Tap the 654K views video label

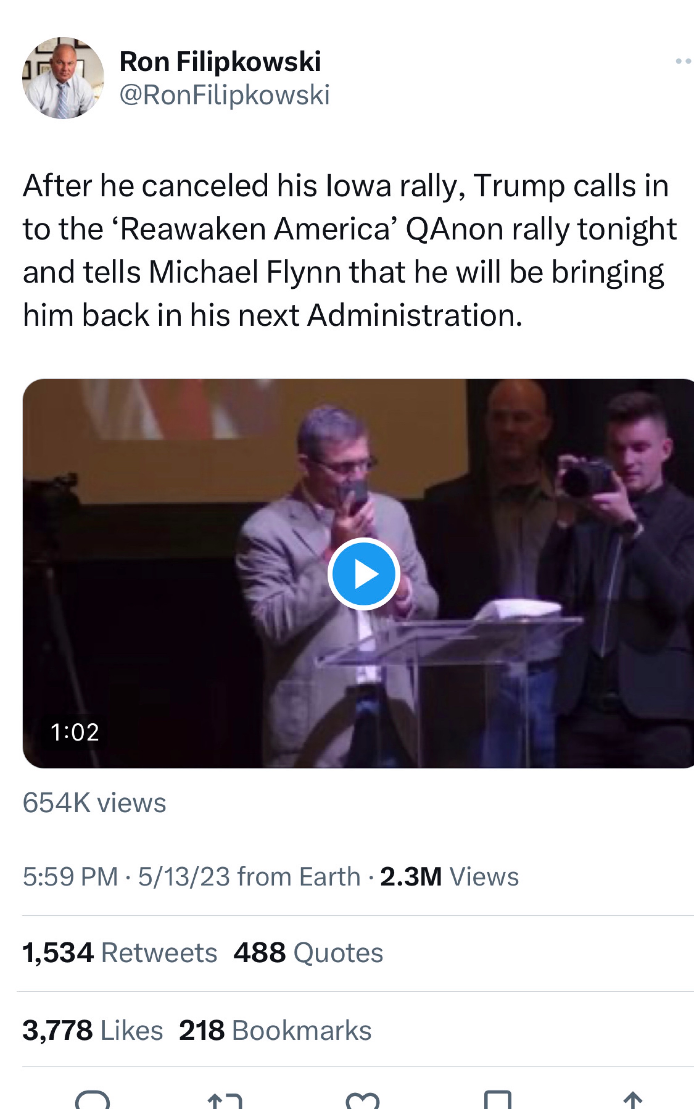pyautogui.click(x=94, y=803)
